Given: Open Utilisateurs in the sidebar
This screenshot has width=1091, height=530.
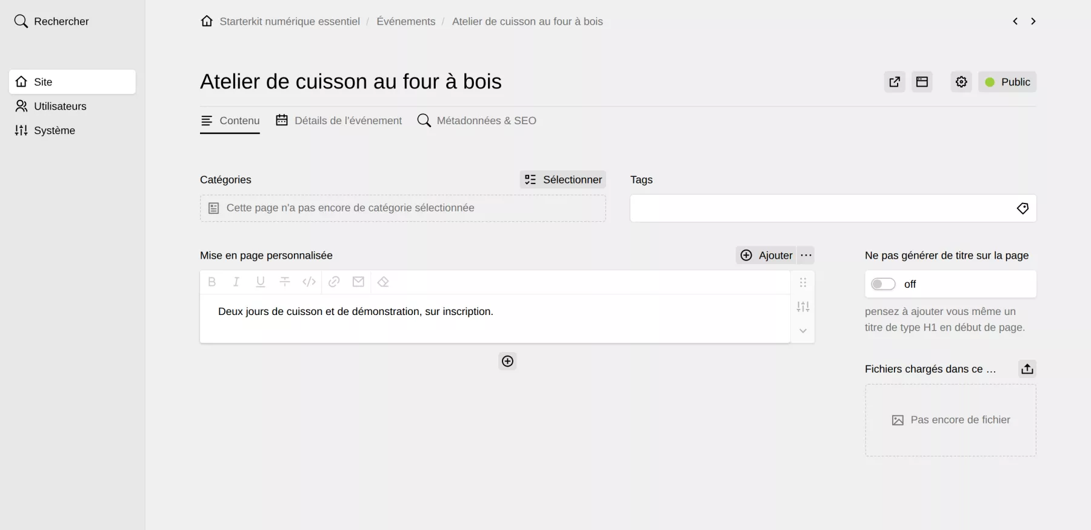Looking at the screenshot, I should coord(72,106).
